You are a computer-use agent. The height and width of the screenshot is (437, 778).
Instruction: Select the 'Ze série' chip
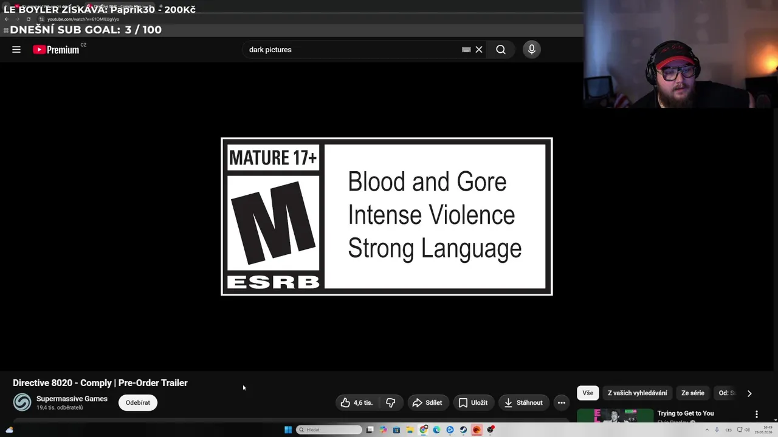[693, 393]
